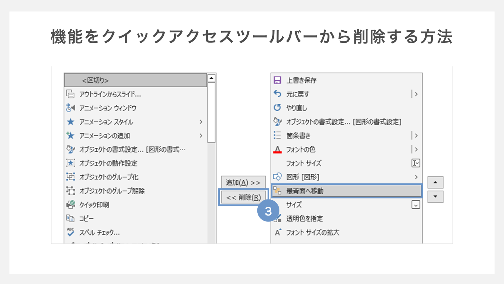Select 上書き保存 in the right list
The width and height of the screenshot is (504, 284).
pyautogui.click(x=346, y=80)
